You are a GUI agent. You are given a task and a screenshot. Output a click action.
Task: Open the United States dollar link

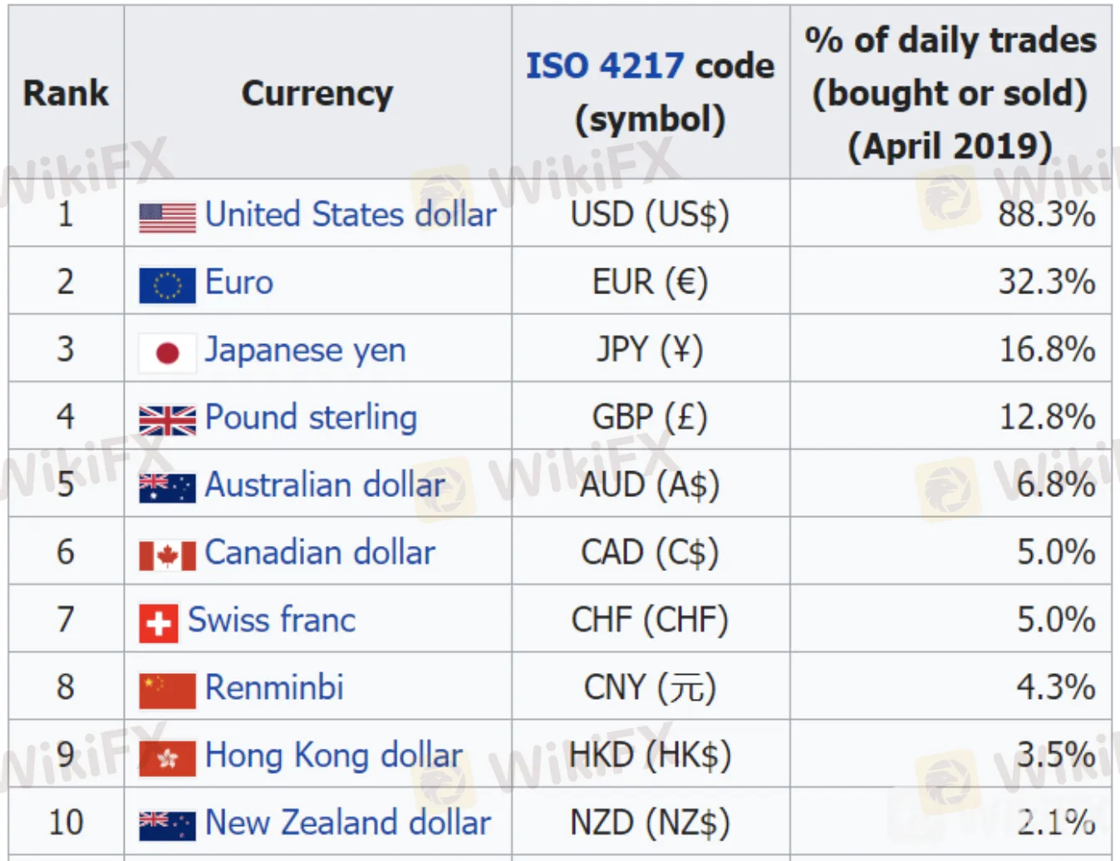tap(350, 214)
